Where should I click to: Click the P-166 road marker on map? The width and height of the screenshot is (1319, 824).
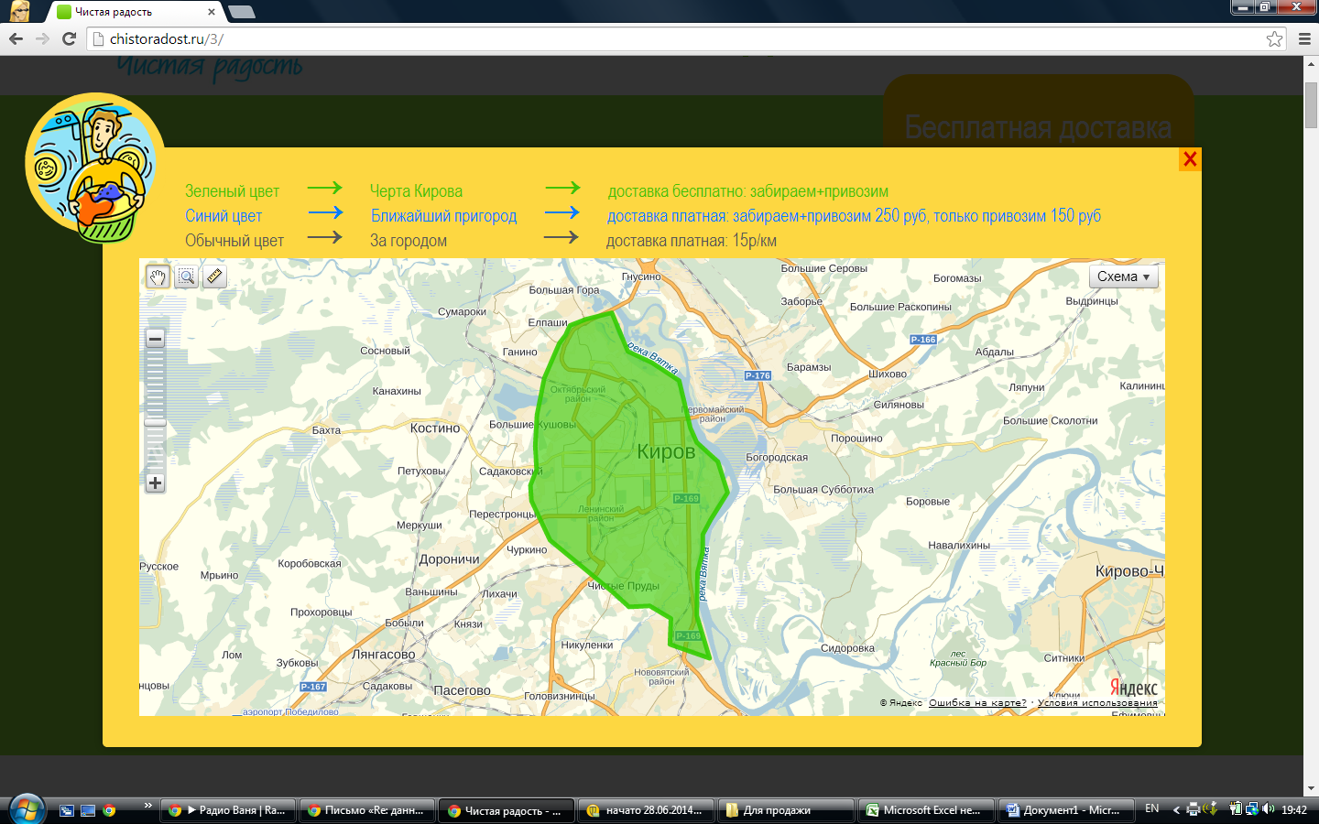(x=923, y=340)
